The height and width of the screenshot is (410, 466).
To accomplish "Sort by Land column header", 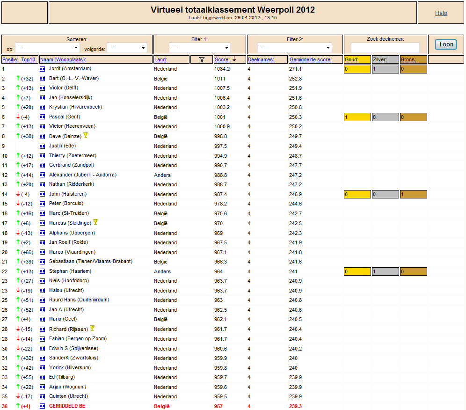I will [160, 59].
